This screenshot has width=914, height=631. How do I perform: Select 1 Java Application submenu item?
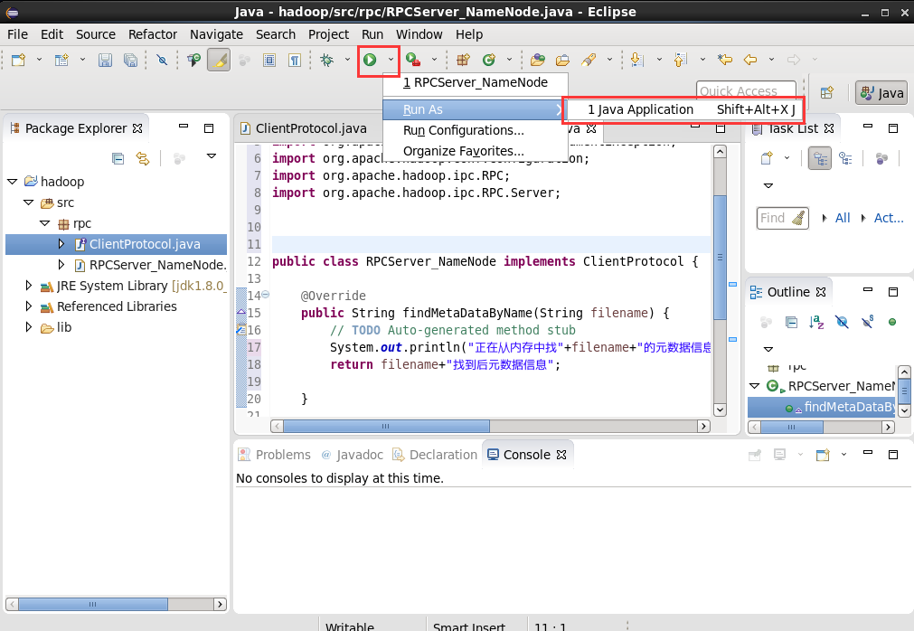(x=684, y=109)
